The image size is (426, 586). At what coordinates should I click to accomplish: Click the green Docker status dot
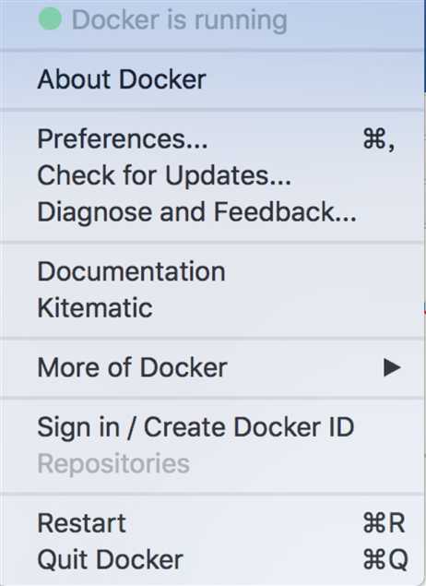pyautogui.click(x=50, y=18)
